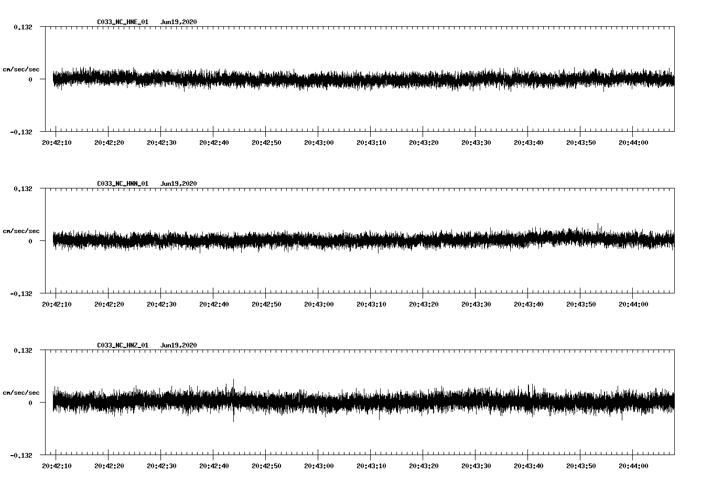The width and height of the screenshot is (712, 485).
Task: Click the zero label on HNN amplitude axis
Action: coord(30,241)
